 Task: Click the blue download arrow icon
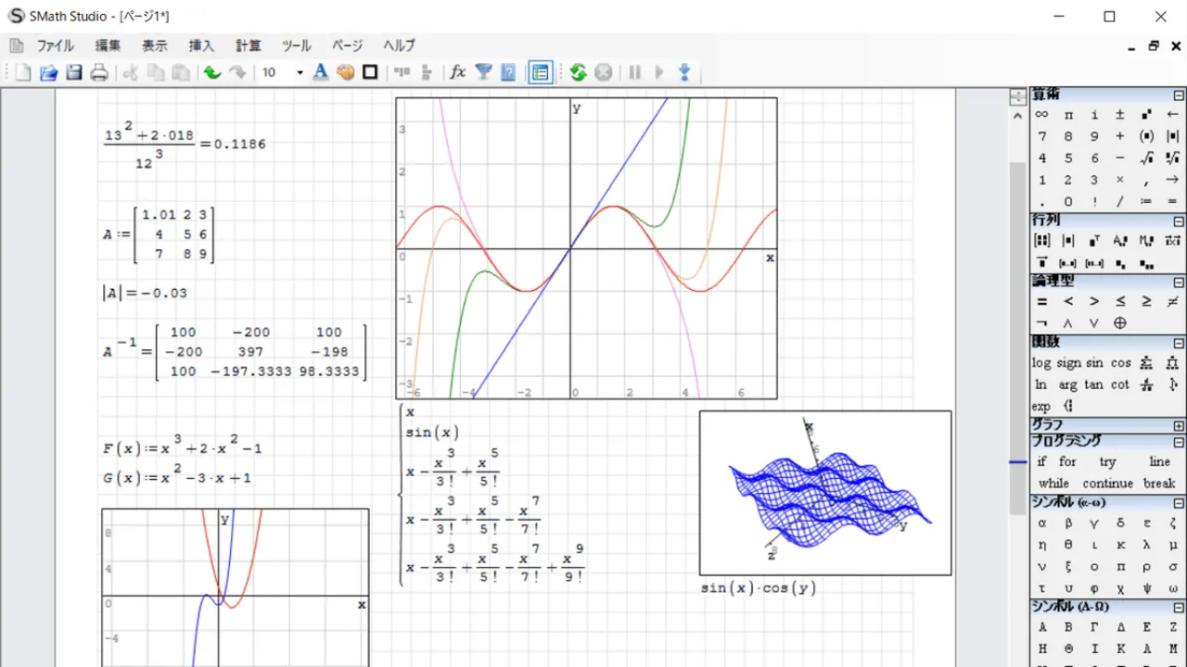(x=684, y=72)
